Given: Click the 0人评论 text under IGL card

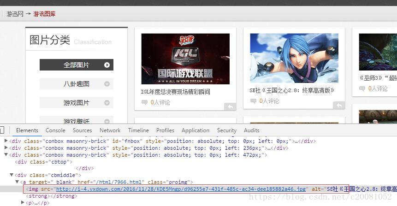Looking at the screenshot, I should [x=160, y=102].
